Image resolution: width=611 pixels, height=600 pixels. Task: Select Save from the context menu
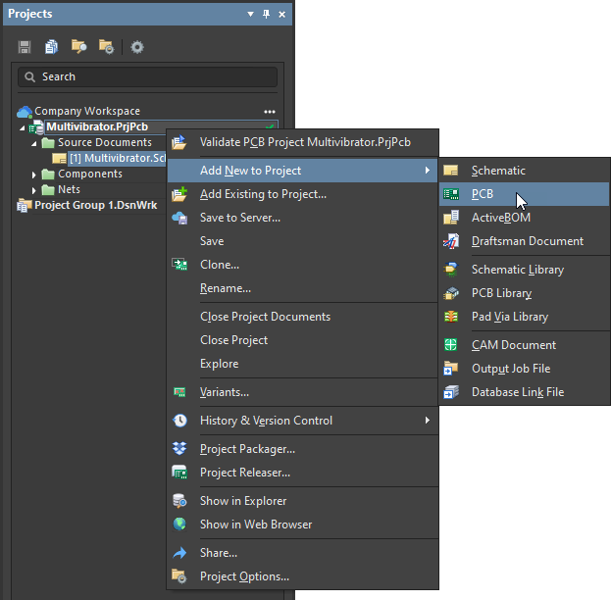point(303,241)
